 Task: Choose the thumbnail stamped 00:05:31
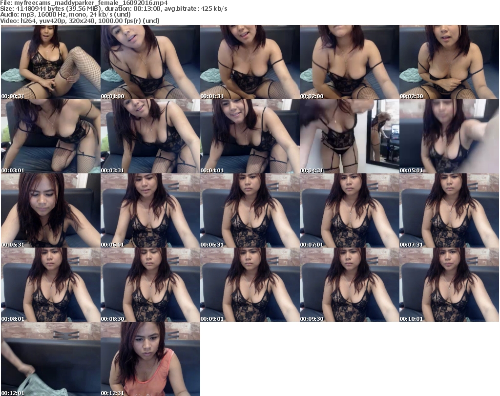(51, 210)
